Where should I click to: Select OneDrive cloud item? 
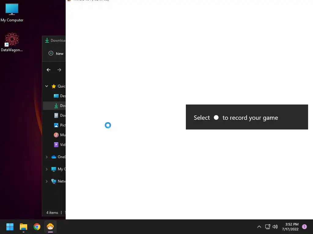pos(58,157)
